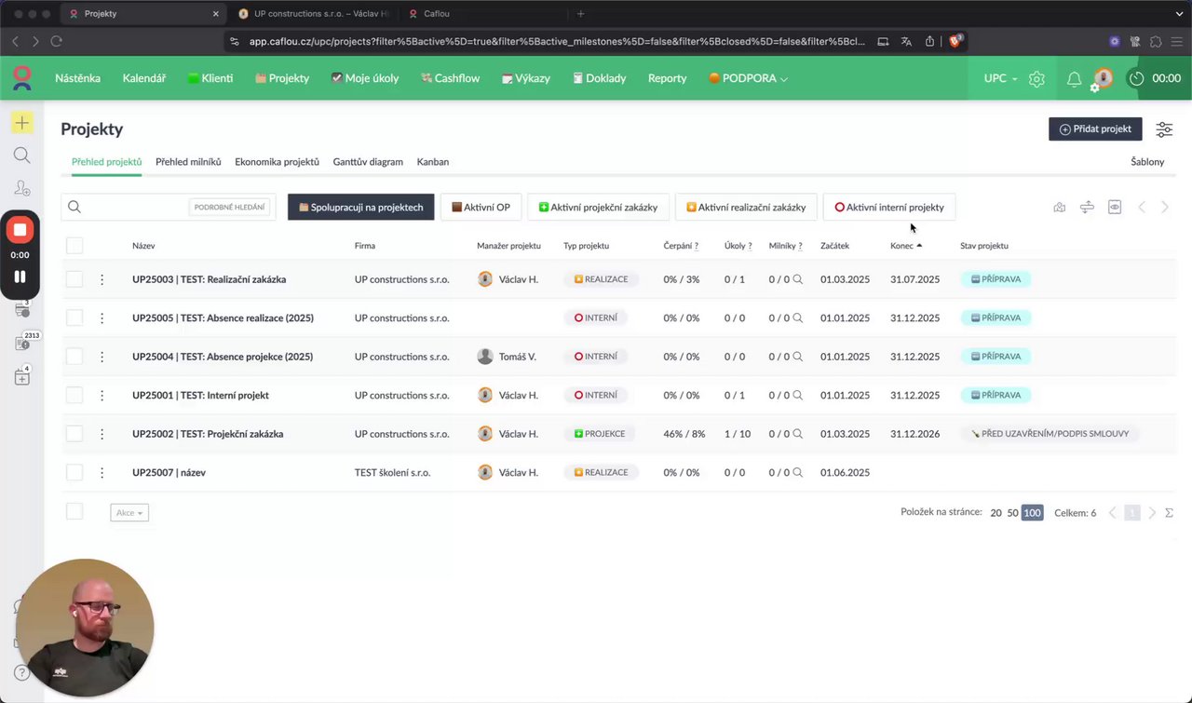Screen dimensions: 1192x703
Task: Expand the PODPORA menu
Action: (749, 79)
